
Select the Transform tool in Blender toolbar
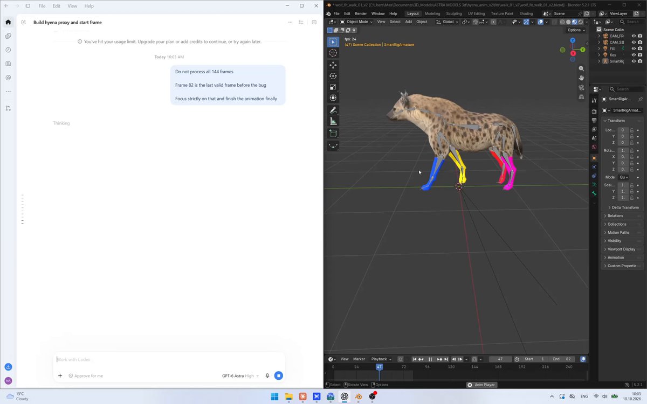pos(333,98)
